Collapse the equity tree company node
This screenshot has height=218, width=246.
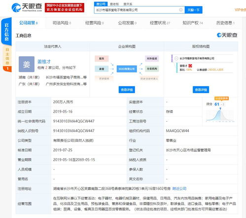pyautogui.click(x=176, y=58)
